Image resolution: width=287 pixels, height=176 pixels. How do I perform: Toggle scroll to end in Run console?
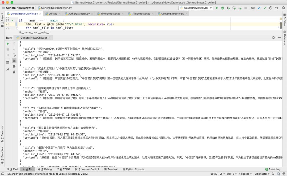coord(14,61)
